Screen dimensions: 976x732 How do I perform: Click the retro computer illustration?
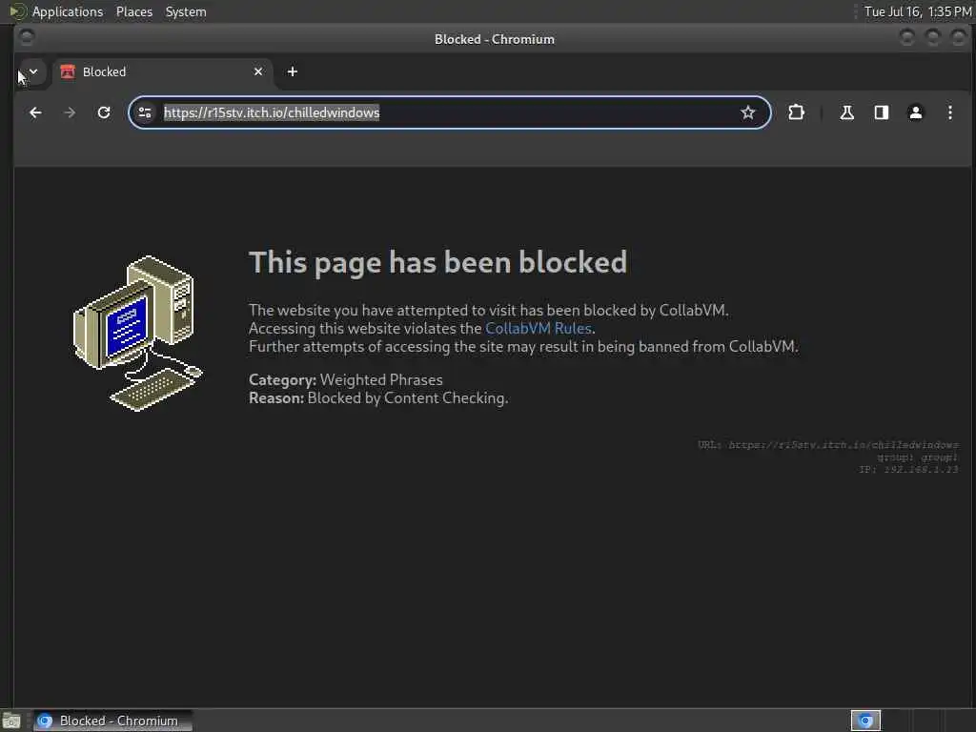tap(137, 333)
